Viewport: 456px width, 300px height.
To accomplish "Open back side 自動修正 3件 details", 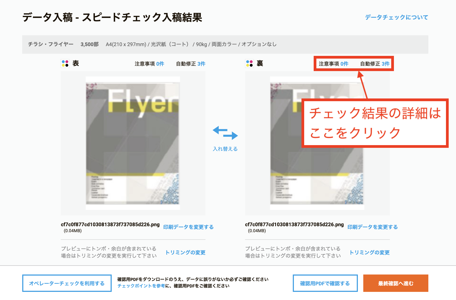I will click(375, 64).
